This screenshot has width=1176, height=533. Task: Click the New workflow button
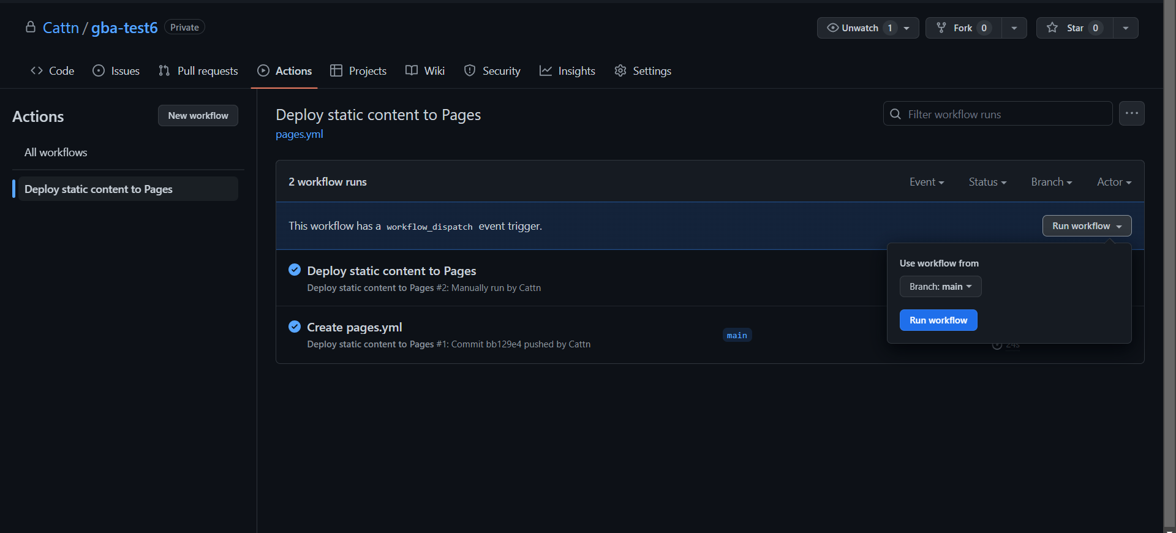[198, 116]
